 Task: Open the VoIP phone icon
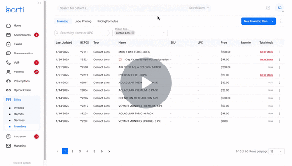[8, 63]
